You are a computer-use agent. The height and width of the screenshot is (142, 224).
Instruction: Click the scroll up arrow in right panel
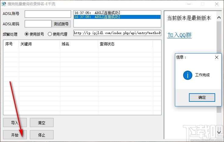point(219,18)
